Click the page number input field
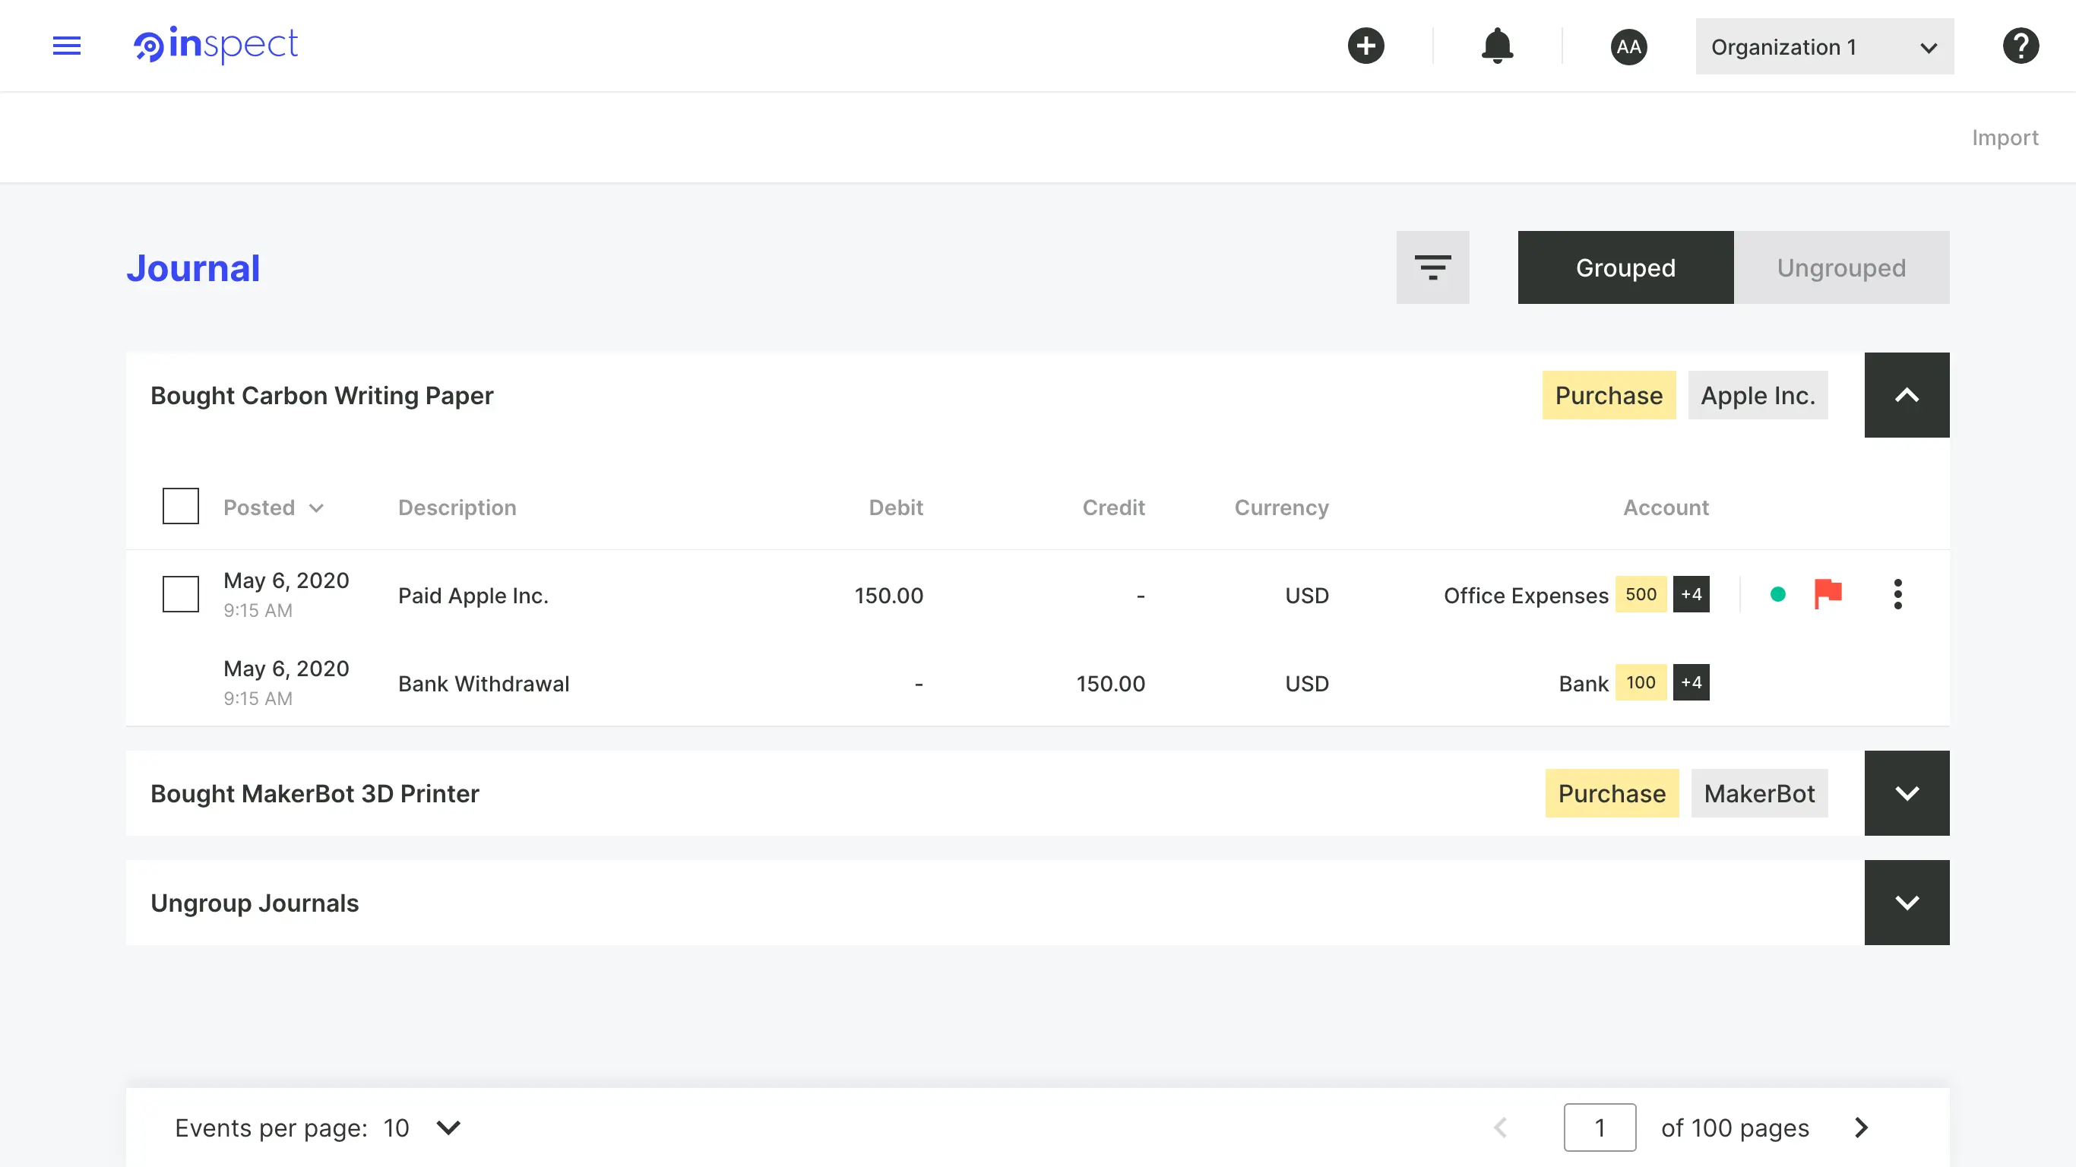The image size is (2076, 1167). click(1599, 1127)
